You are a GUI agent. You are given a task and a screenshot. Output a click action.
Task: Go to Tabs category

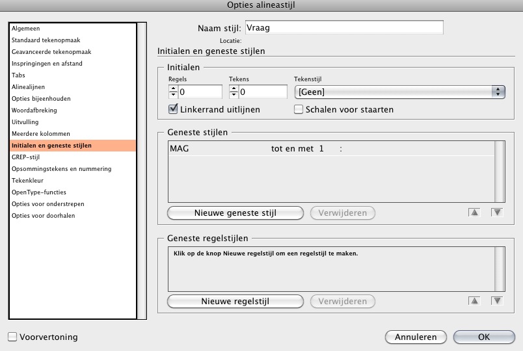[x=73, y=75]
